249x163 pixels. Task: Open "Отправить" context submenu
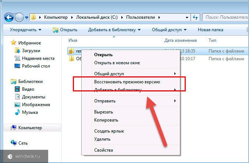tap(135, 101)
